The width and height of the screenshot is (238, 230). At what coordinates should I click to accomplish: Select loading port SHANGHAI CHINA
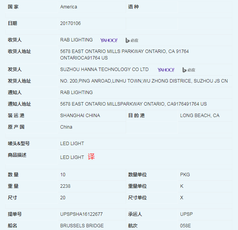pyautogui.click(x=80, y=116)
